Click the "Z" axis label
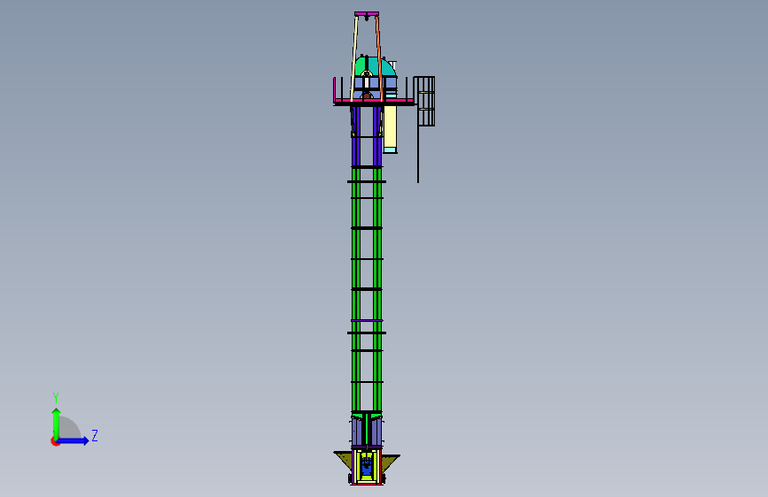 (x=95, y=435)
